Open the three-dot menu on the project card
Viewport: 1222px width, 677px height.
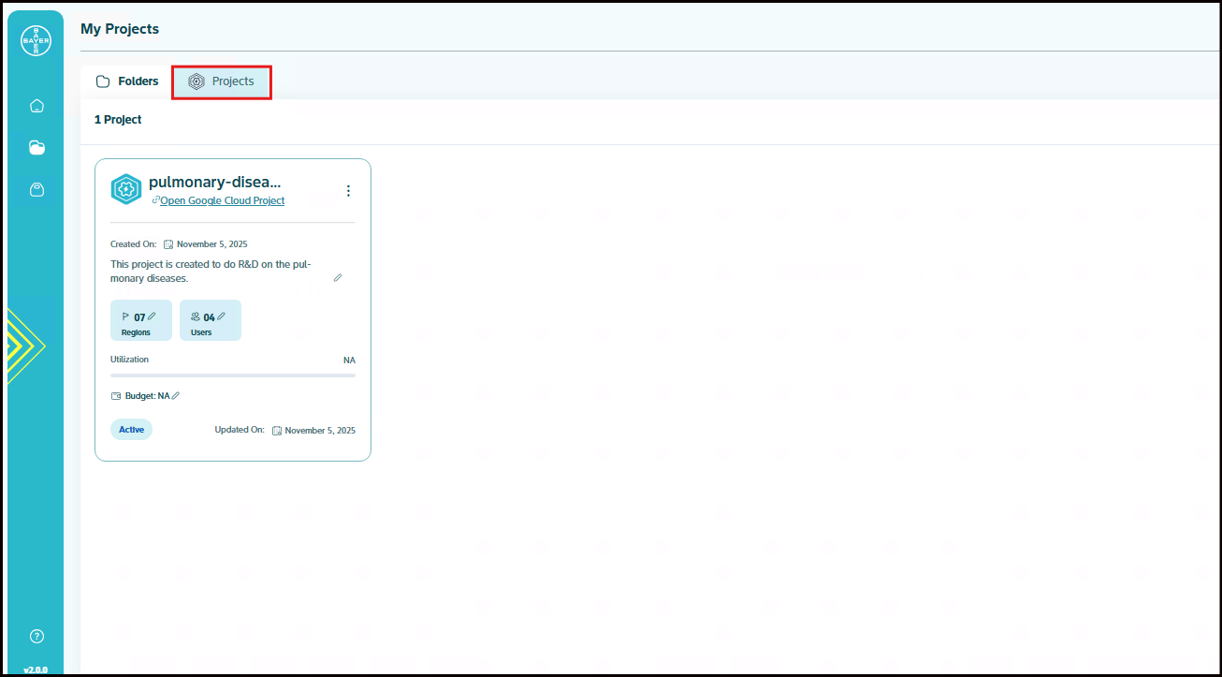[348, 191]
